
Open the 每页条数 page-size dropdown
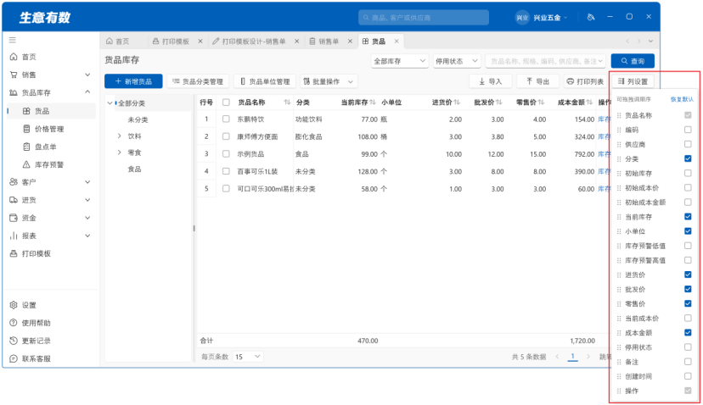coord(247,357)
